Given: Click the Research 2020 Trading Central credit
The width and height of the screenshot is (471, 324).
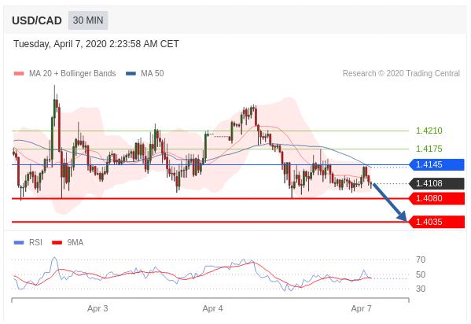Looking at the screenshot, I should coord(401,74).
